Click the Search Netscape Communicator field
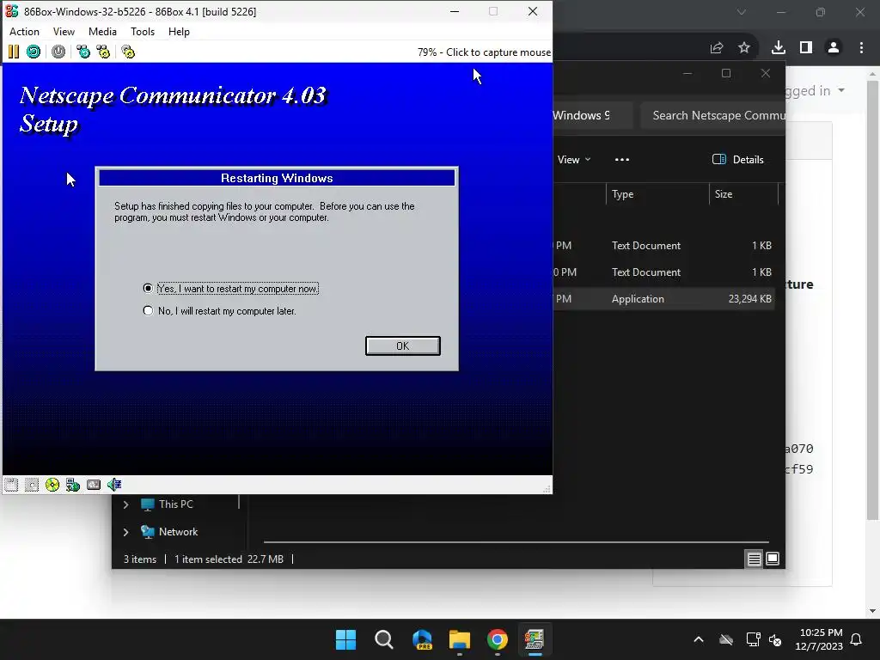Screen dimensions: 880x660 [x=712, y=116]
